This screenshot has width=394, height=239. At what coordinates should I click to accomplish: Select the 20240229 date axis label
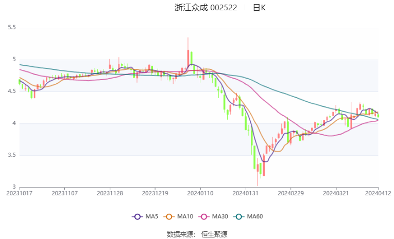pyautogui.click(x=290, y=193)
